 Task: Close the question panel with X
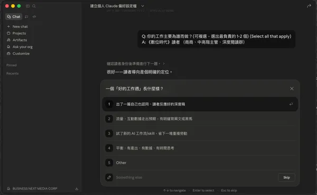pos(292,89)
